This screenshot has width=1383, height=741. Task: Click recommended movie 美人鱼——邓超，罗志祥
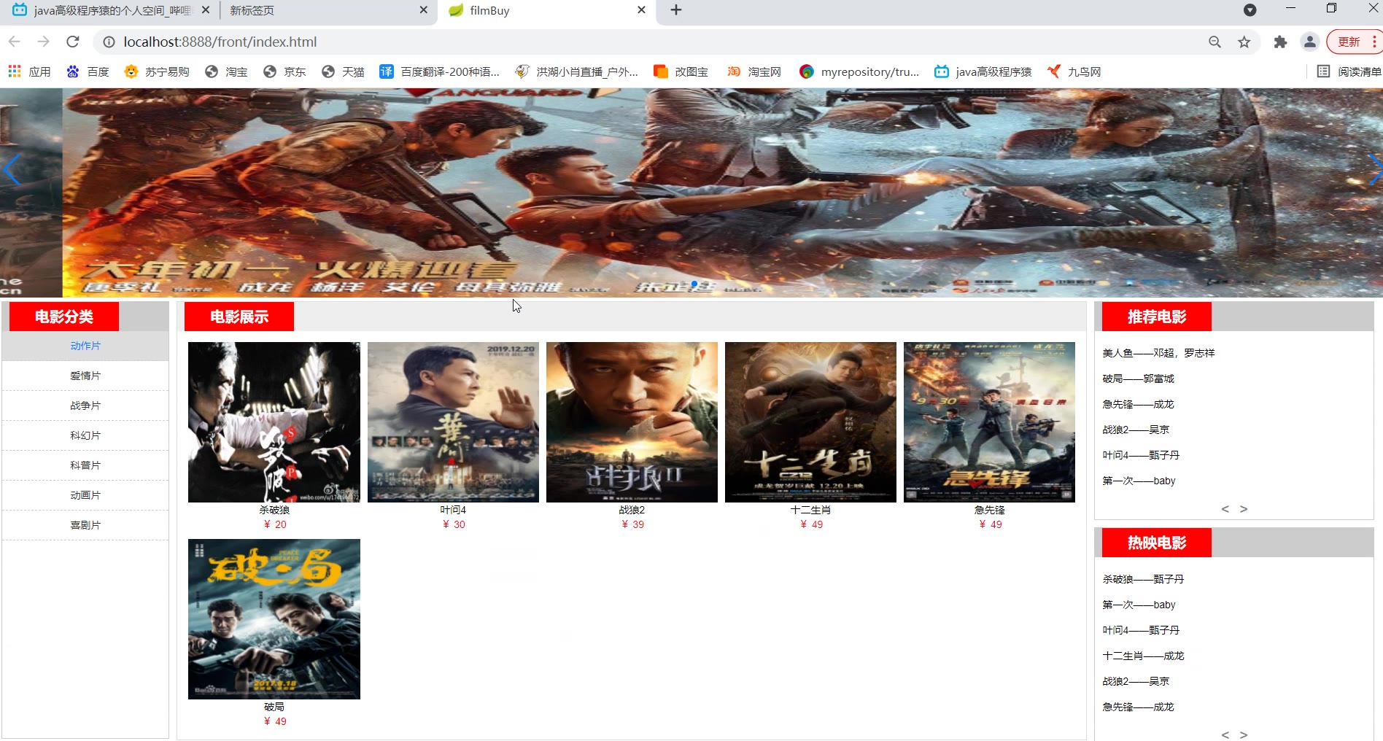click(x=1158, y=353)
